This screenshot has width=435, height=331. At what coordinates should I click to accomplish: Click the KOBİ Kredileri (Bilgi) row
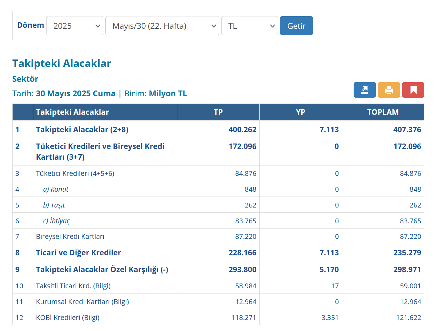pyautogui.click(x=218, y=318)
